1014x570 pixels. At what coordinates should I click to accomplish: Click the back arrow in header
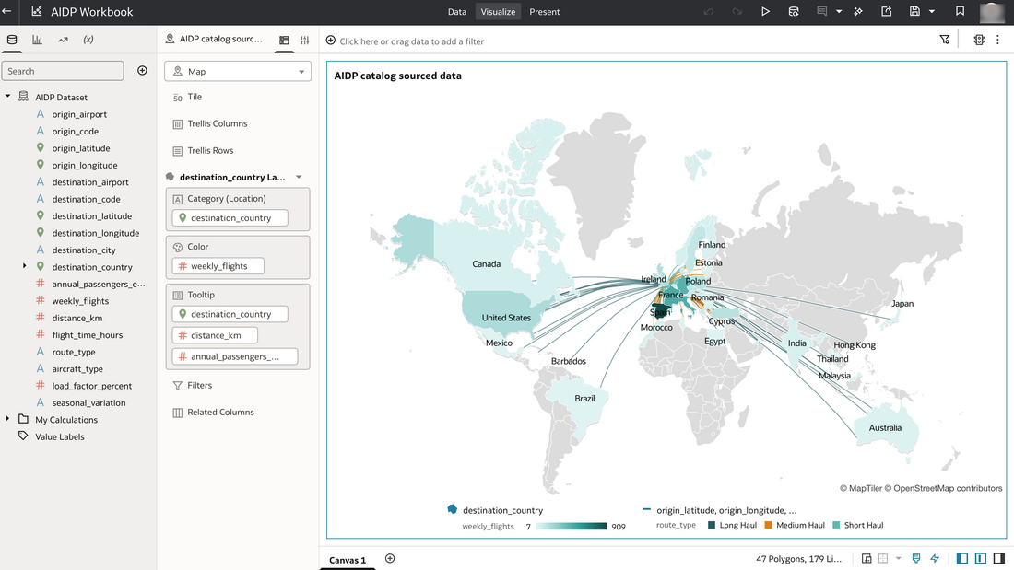tap(6, 11)
